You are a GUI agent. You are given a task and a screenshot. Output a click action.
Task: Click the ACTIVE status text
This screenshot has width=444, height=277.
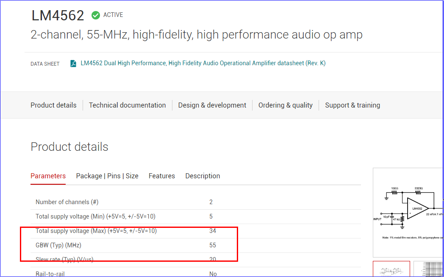pos(113,15)
